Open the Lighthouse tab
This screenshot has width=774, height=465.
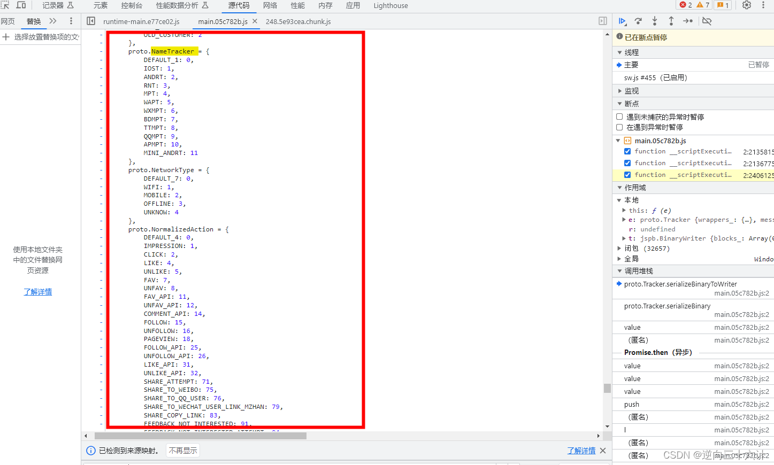click(x=390, y=5)
